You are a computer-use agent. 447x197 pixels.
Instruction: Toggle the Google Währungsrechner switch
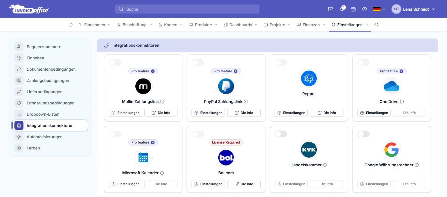[364, 134]
